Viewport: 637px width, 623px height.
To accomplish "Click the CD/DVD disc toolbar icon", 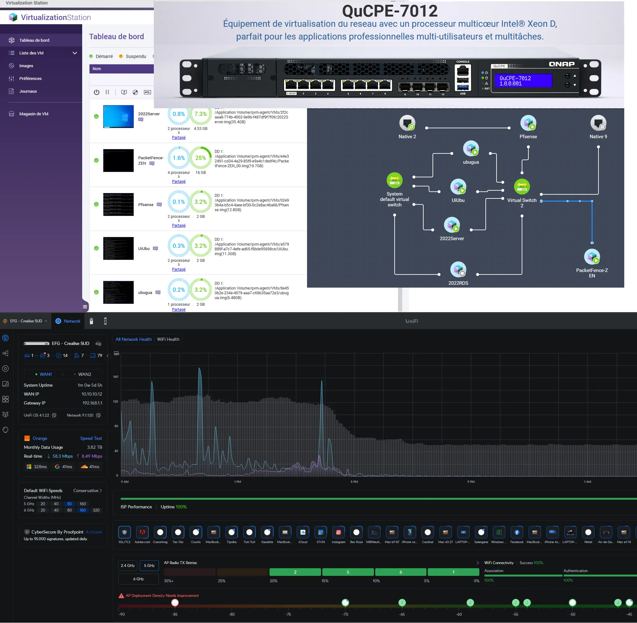I will (x=135, y=92).
